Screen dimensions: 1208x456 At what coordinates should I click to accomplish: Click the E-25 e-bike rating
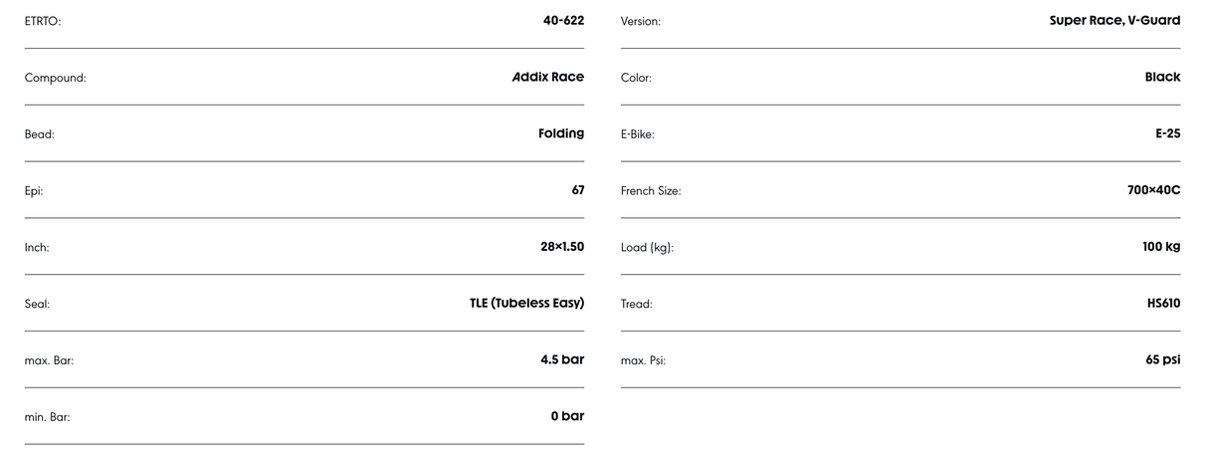1167,133
